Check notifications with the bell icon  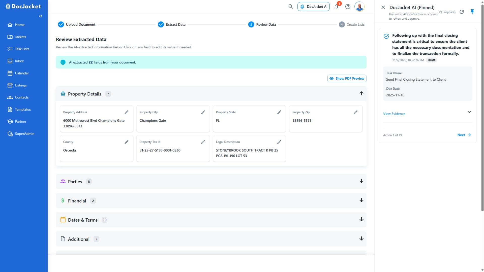coord(336,7)
